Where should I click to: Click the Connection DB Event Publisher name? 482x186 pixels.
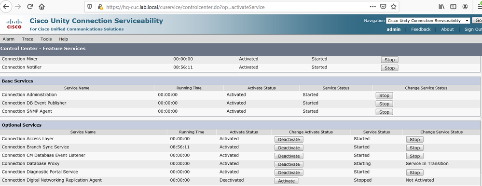(34, 103)
